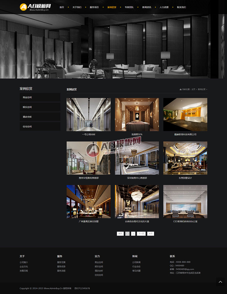The height and width of the screenshot is (294, 227).
Task: Open the 广州番禺区唐总别墅 case thumbnail
Action: (x=89, y=202)
